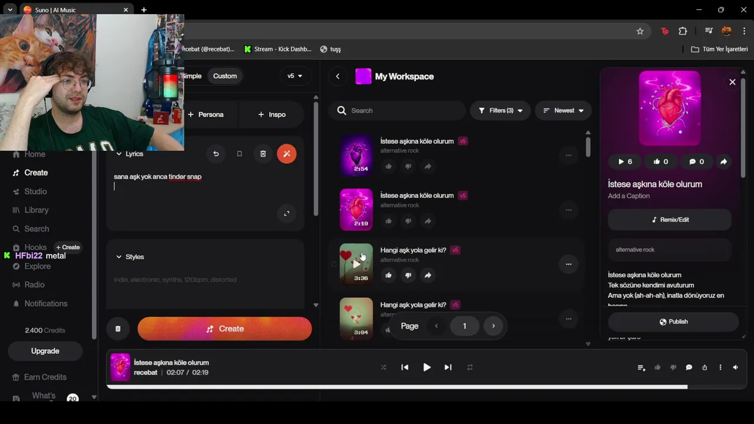Switch to Simple creation mode
The height and width of the screenshot is (424, 754).
(191, 76)
